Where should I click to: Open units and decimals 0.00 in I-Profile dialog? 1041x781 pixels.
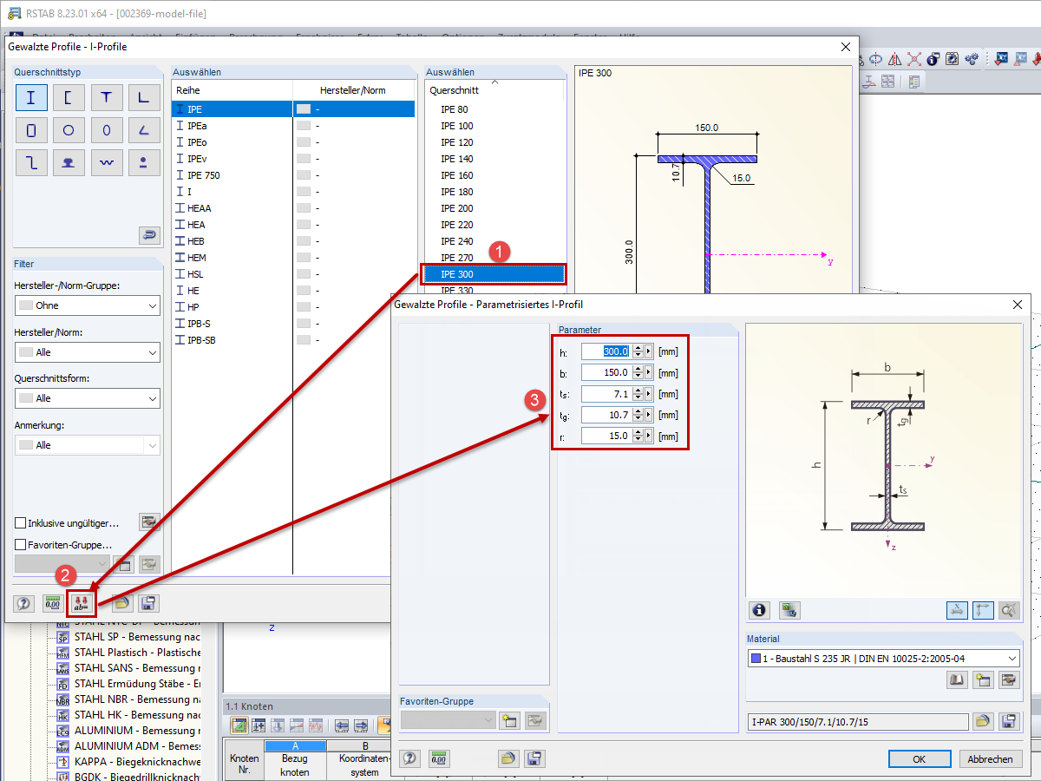click(53, 604)
